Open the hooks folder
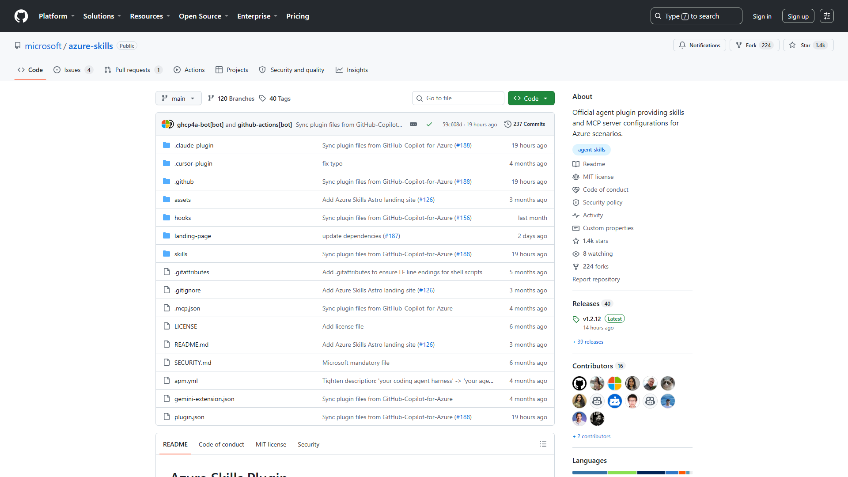 (x=182, y=218)
